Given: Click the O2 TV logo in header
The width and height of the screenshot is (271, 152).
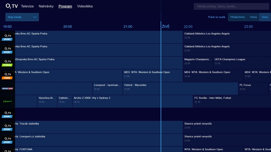Looking at the screenshot, I should (x=12, y=6).
